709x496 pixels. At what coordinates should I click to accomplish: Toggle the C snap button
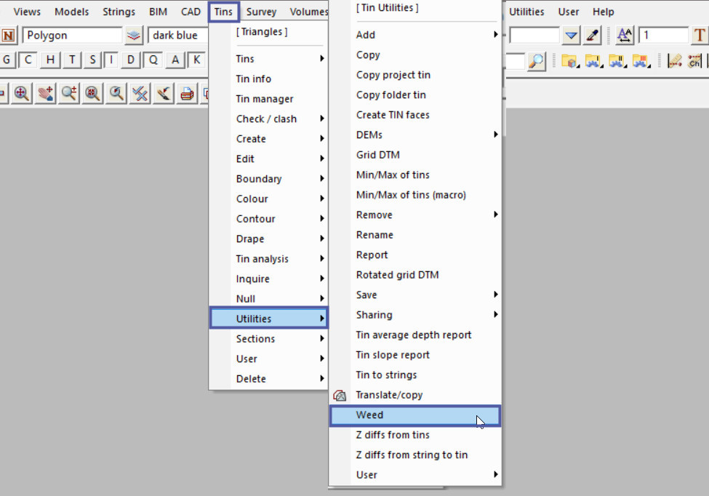click(x=28, y=60)
